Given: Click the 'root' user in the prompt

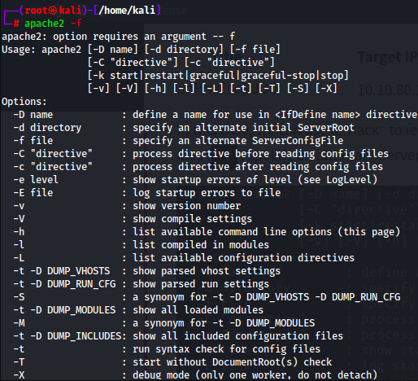Looking at the screenshot, I should point(36,11).
